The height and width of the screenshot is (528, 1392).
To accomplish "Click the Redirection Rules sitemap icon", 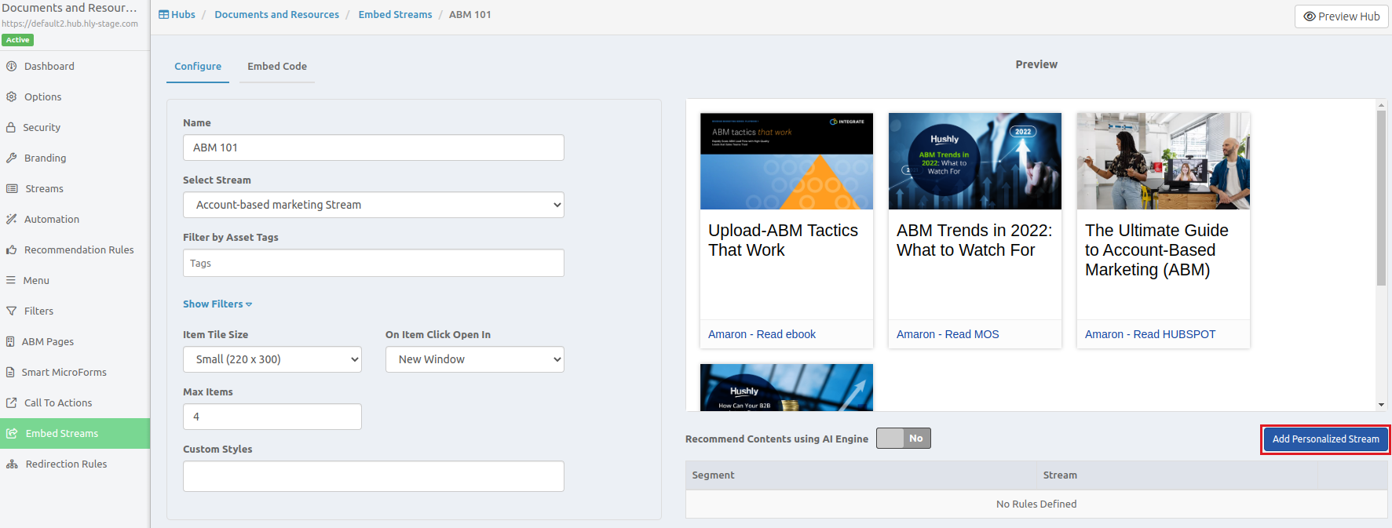I will point(13,464).
